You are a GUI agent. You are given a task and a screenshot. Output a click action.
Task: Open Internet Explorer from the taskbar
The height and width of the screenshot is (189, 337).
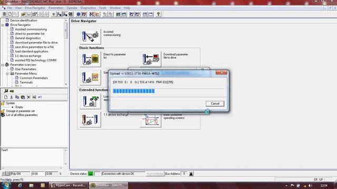pos(20,185)
